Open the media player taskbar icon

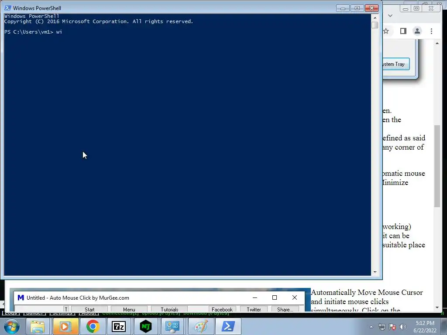(65, 326)
